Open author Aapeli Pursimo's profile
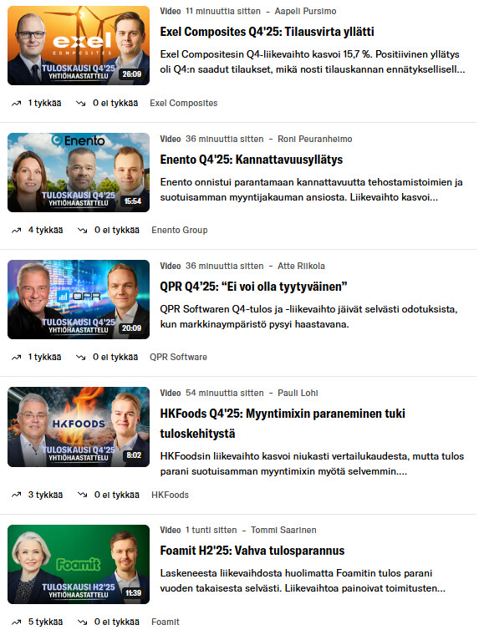Screen dimensions: 479x630 coord(305,11)
